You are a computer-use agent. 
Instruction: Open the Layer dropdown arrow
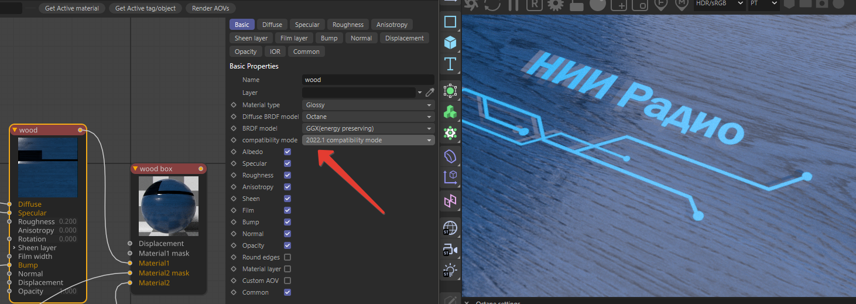[420, 93]
